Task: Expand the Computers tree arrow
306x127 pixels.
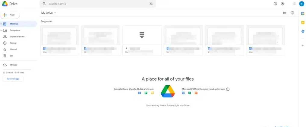Action: click(1, 30)
